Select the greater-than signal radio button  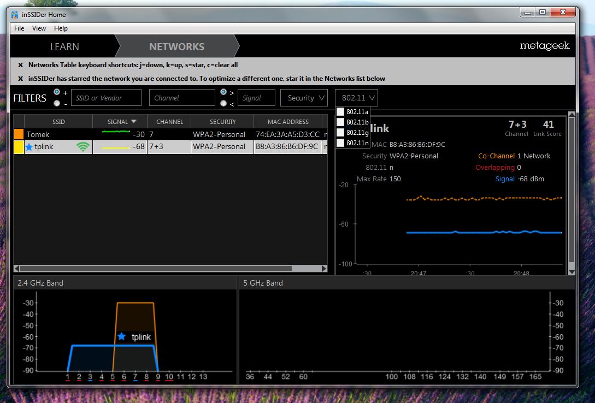[223, 92]
